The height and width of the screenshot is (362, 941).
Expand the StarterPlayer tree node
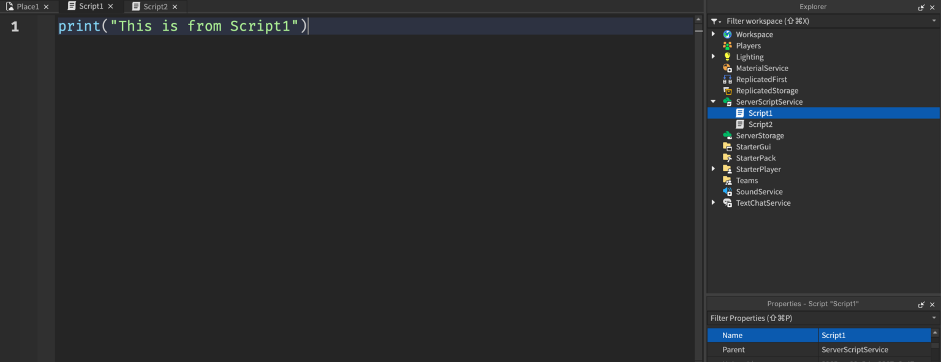click(713, 169)
